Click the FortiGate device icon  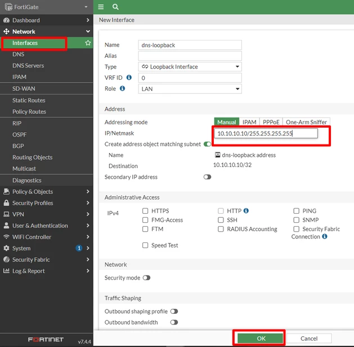tap(8, 7)
